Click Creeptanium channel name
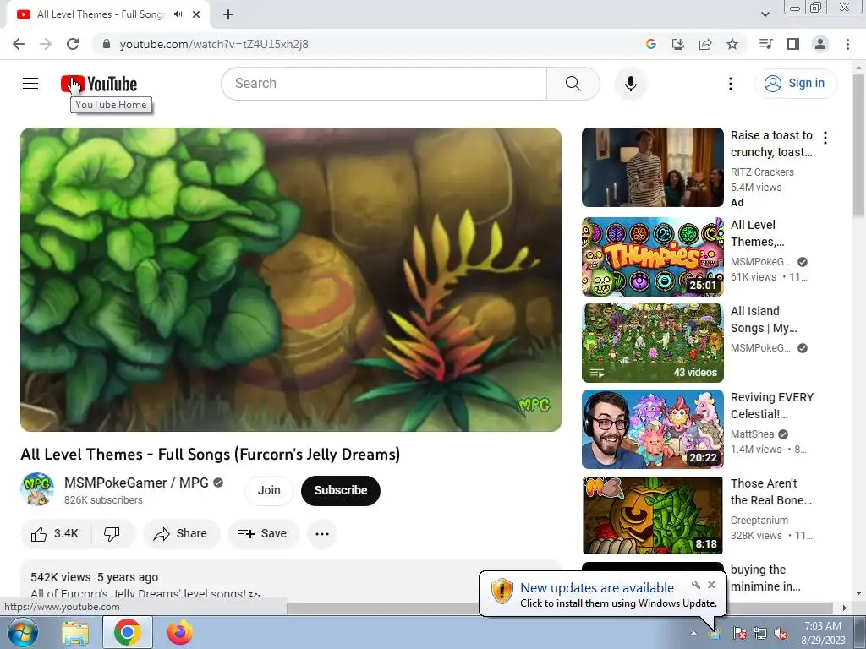 tap(759, 521)
